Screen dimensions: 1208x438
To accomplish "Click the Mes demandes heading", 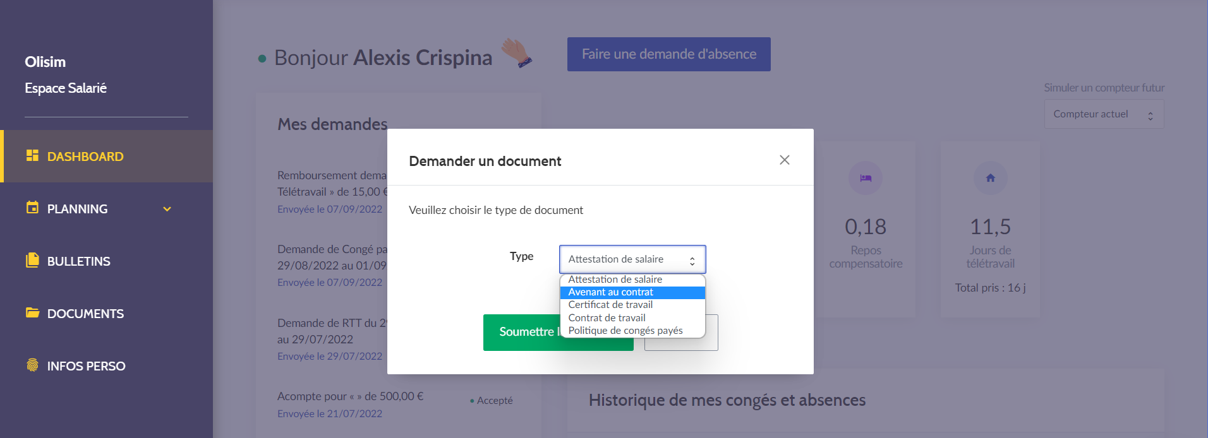I will pos(333,124).
